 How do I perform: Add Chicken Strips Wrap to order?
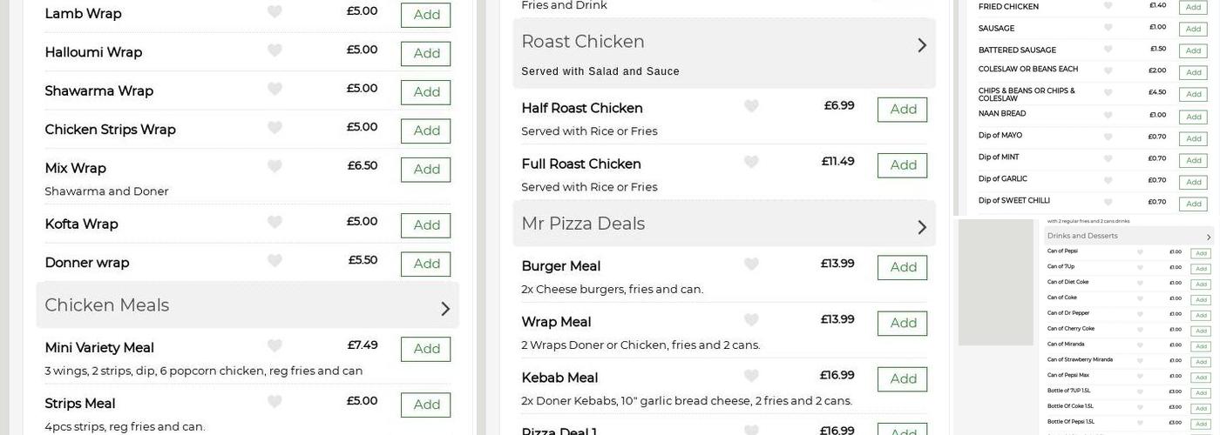coord(426,130)
